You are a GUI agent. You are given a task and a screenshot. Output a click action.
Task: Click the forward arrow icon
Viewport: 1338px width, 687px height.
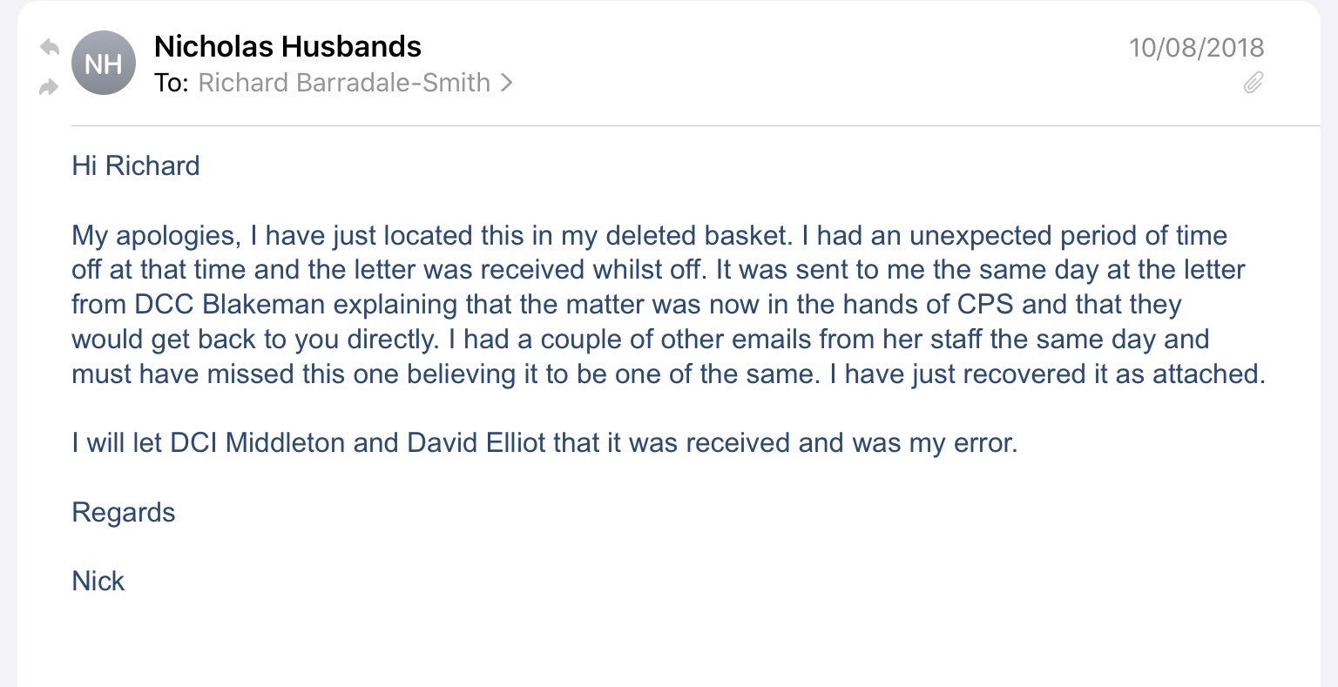click(x=50, y=86)
